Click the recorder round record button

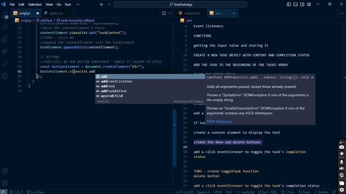point(342,154)
